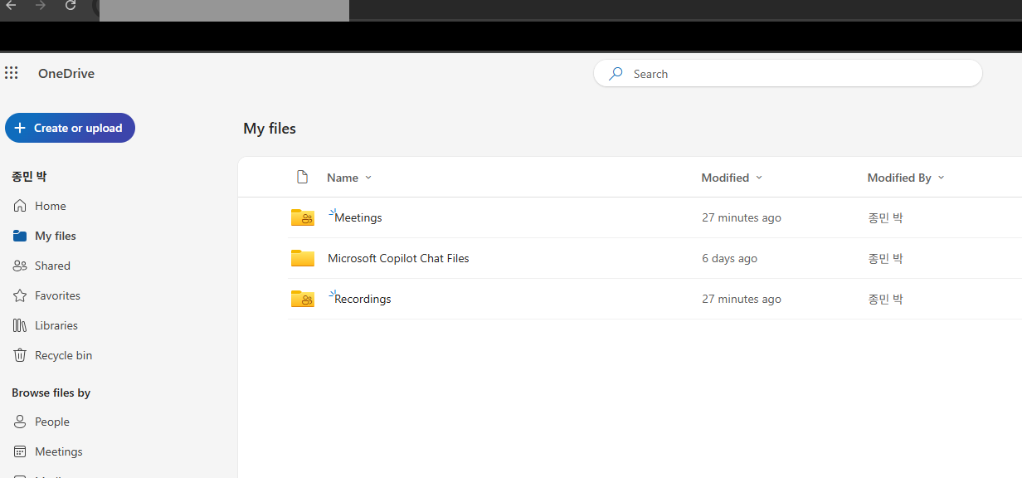Viewport: 1022px width, 478px height.
Task: Click '27 minutes ago' in Meetings row
Action: 742,217
